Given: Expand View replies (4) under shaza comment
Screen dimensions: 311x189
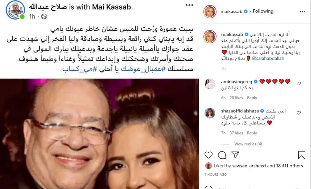Looking at the screenshot, I should point(248,144).
